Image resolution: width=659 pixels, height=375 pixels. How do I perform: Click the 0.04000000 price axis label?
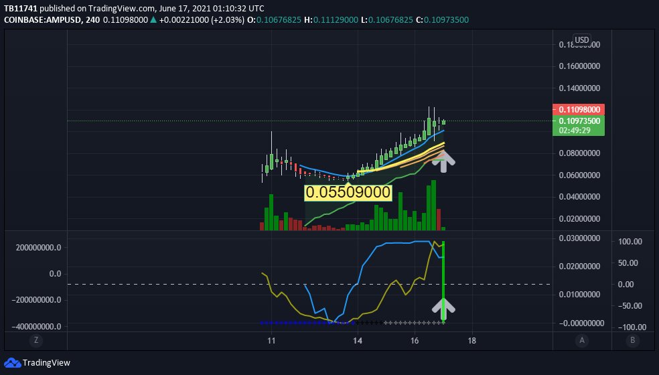click(x=579, y=197)
